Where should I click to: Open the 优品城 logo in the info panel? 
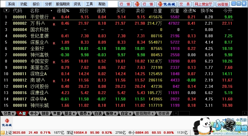[x=7, y=123]
